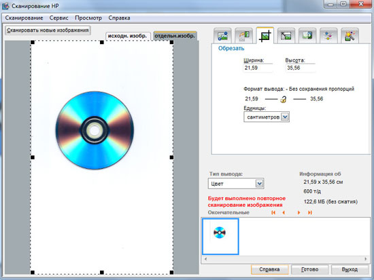The width and height of the screenshot is (374, 280).
Task: Click the thumbnail strip right scroll arrow
Action: [x=366, y=259]
